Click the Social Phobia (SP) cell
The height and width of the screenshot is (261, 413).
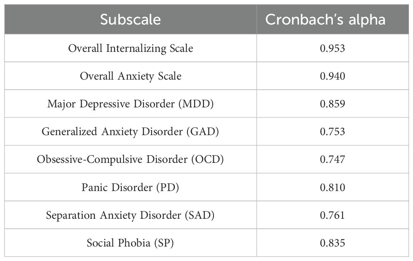pyautogui.click(x=131, y=243)
